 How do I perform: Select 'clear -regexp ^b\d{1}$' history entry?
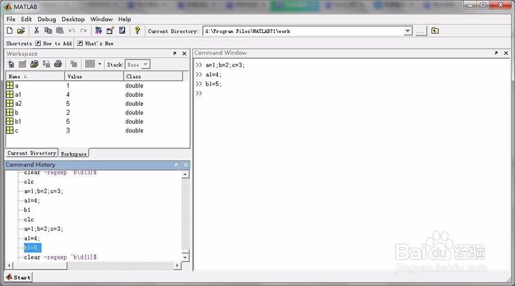(x=60, y=257)
